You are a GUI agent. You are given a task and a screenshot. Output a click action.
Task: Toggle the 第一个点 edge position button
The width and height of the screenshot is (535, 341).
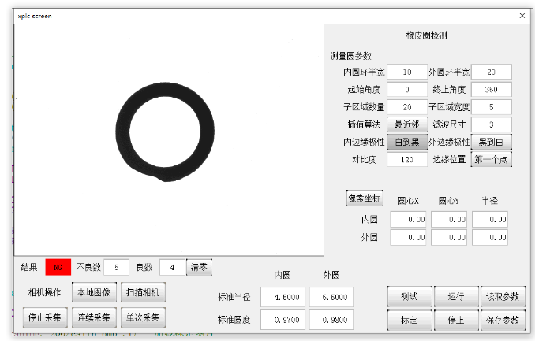pyautogui.click(x=492, y=159)
